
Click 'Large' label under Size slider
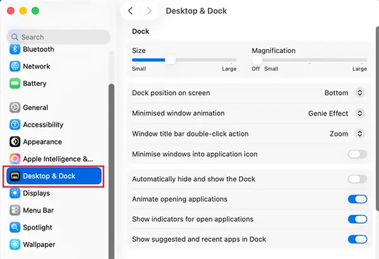pos(229,69)
